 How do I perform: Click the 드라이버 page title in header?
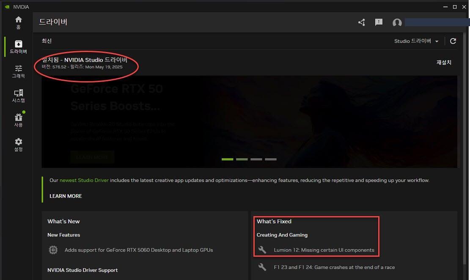coord(53,22)
